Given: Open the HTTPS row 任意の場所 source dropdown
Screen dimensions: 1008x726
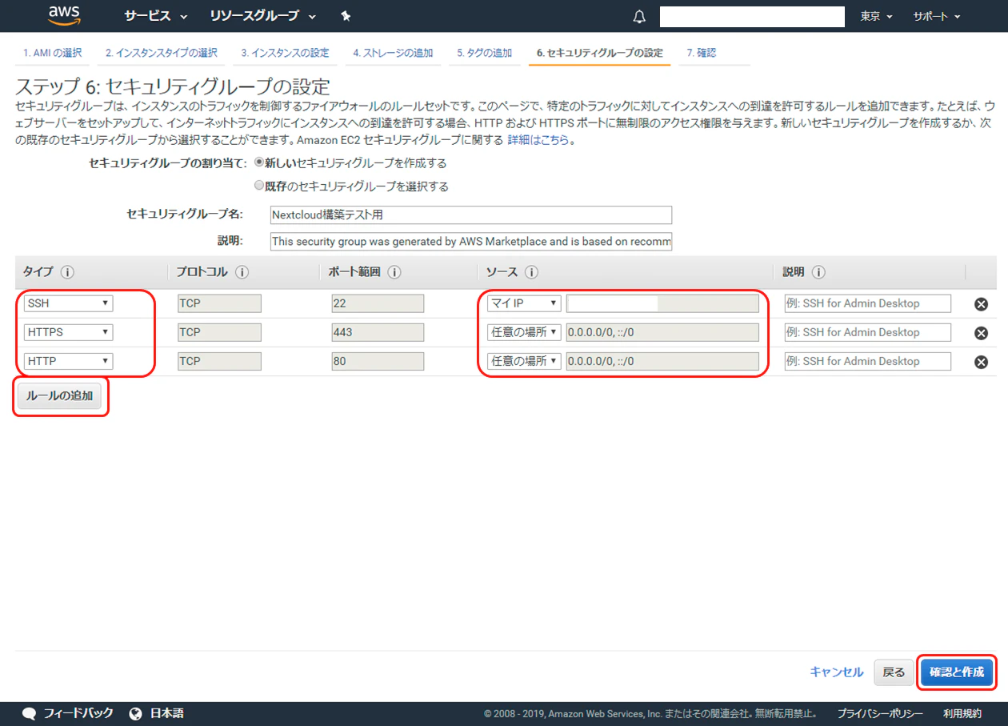Looking at the screenshot, I should (x=524, y=332).
